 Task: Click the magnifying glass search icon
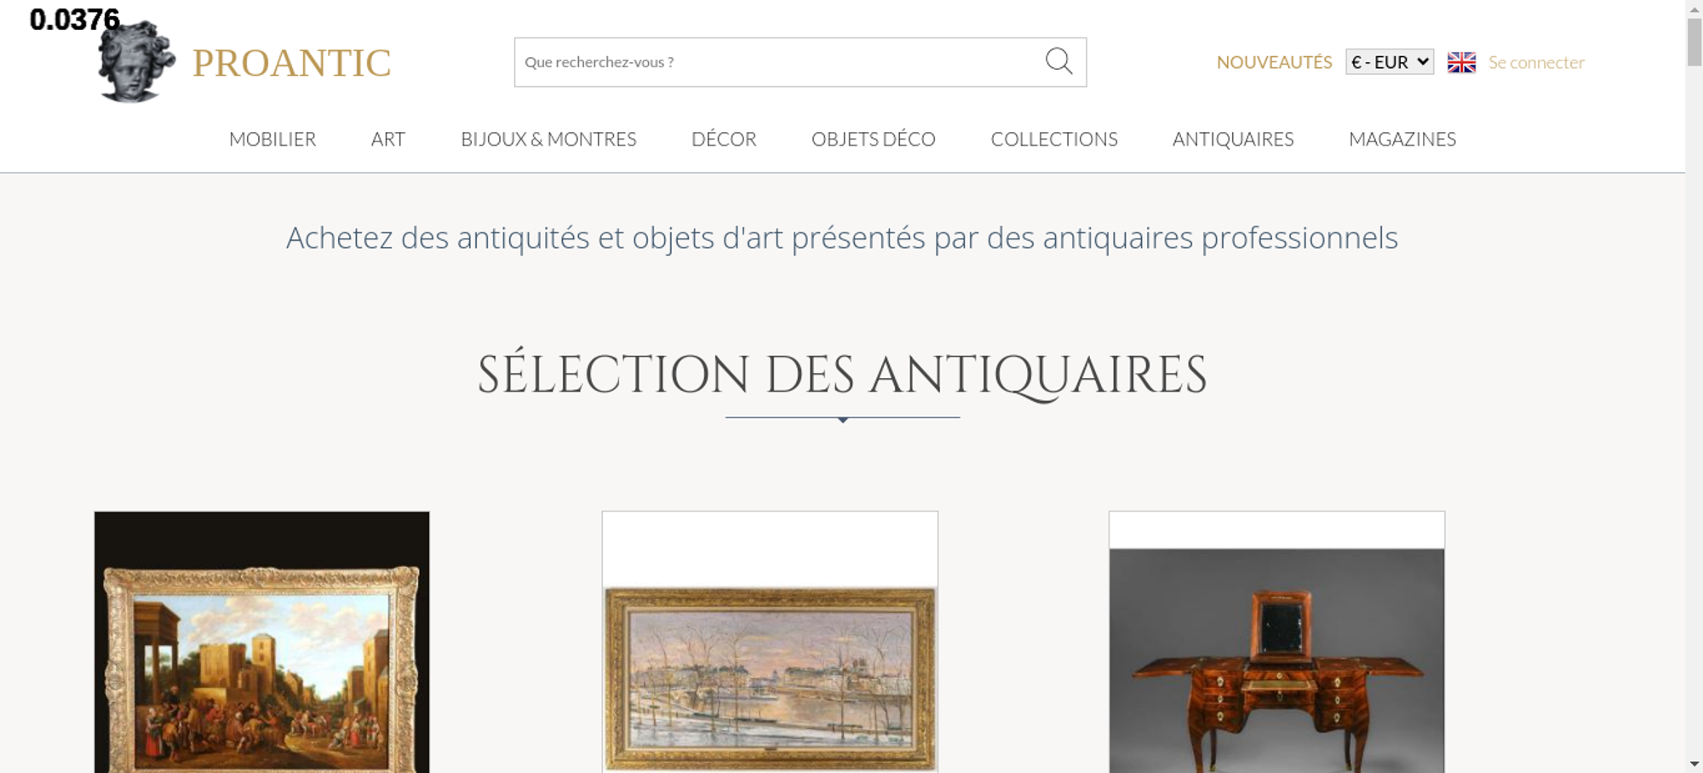tap(1058, 61)
